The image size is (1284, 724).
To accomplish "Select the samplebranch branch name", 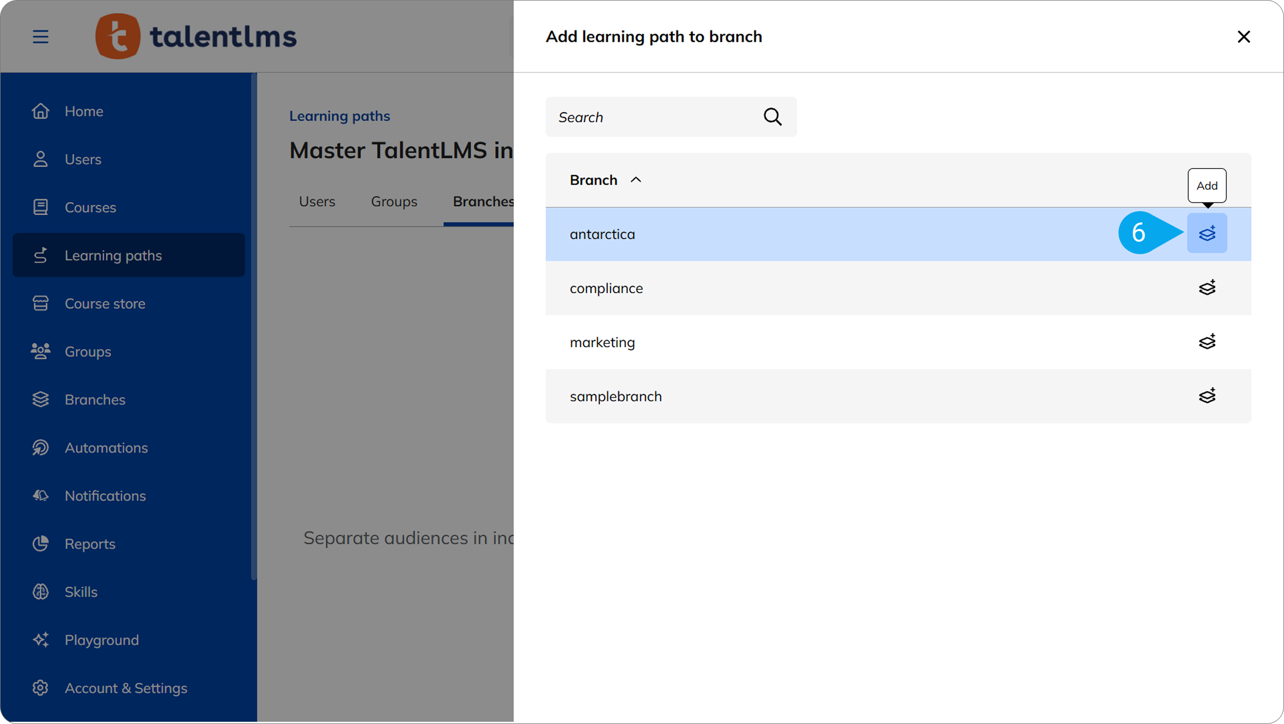I will tap(616, 396).
